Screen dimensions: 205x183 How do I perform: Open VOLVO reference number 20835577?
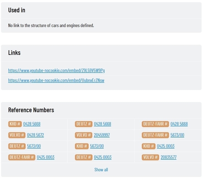[x=168, y=157]
